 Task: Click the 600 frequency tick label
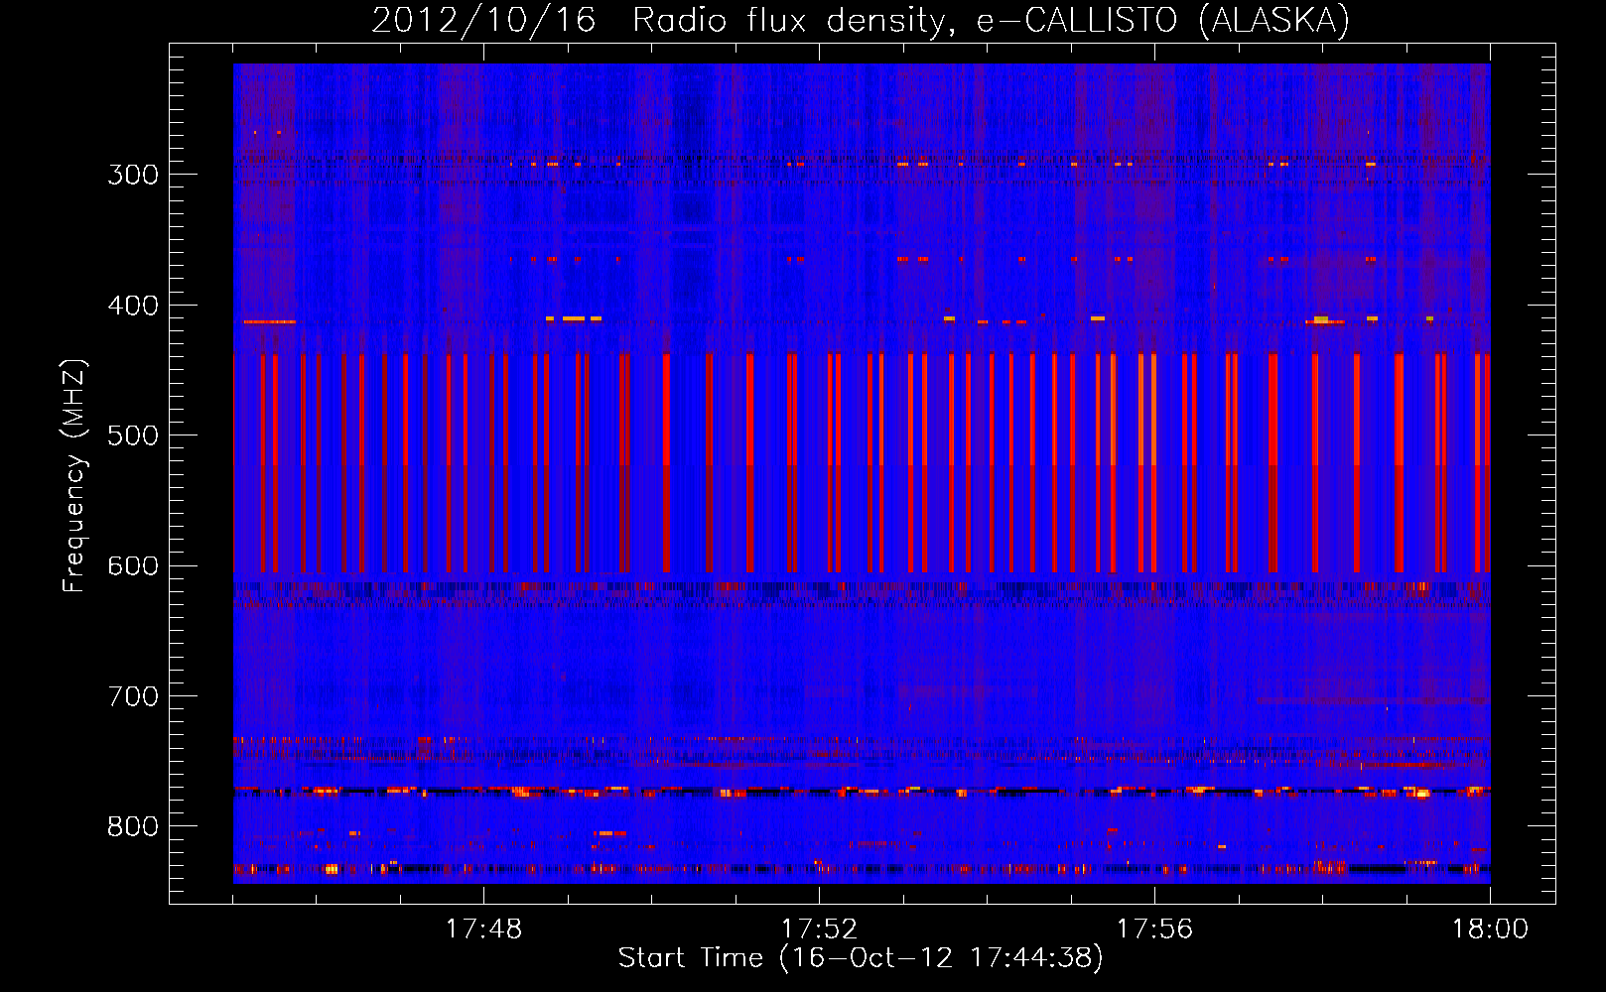click(x=133, y=565)
